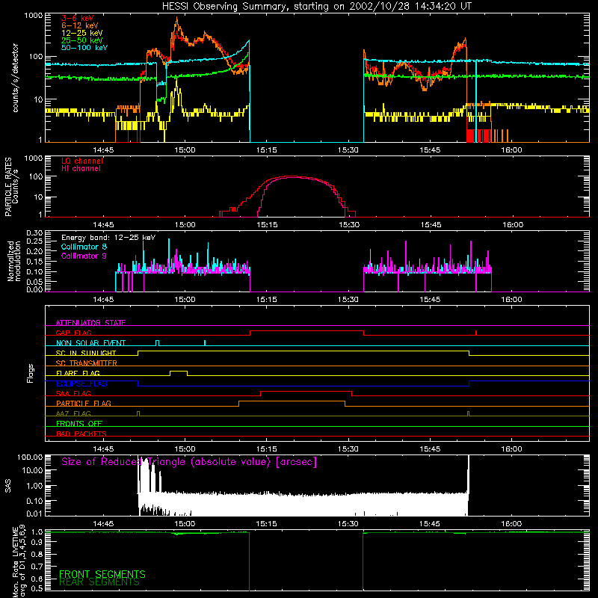Click the FRONTS OFF flag label
Viewport: 598px width, 598px height.
(x=79, y=423)
